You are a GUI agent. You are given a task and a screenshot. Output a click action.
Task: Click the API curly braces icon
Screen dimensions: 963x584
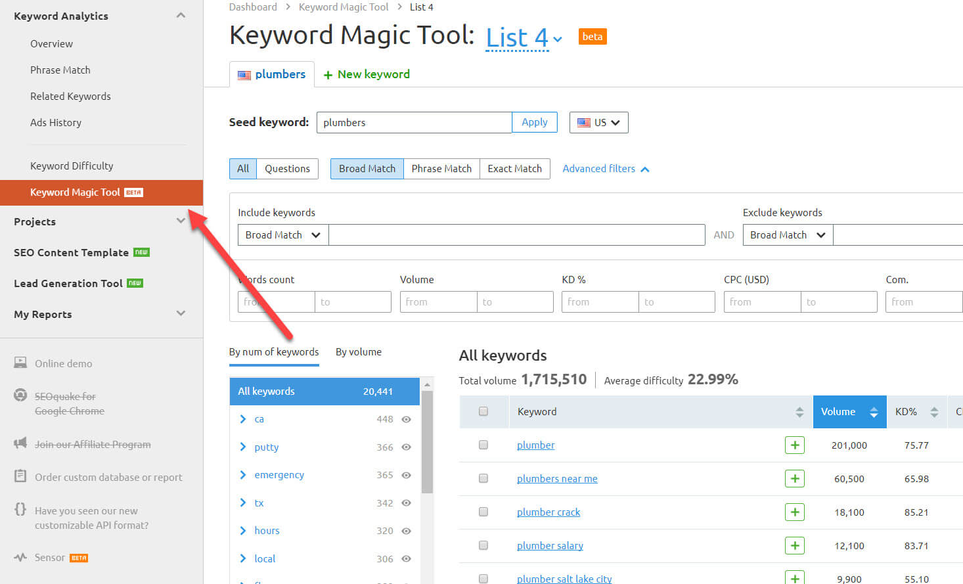(x=20, y=509)
